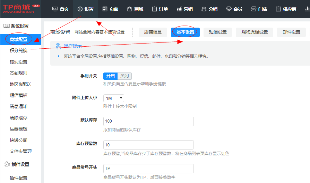The image size is (310, 183).
Task: Open 积分兑换 in the sidebar
Action: click(19, 51)
